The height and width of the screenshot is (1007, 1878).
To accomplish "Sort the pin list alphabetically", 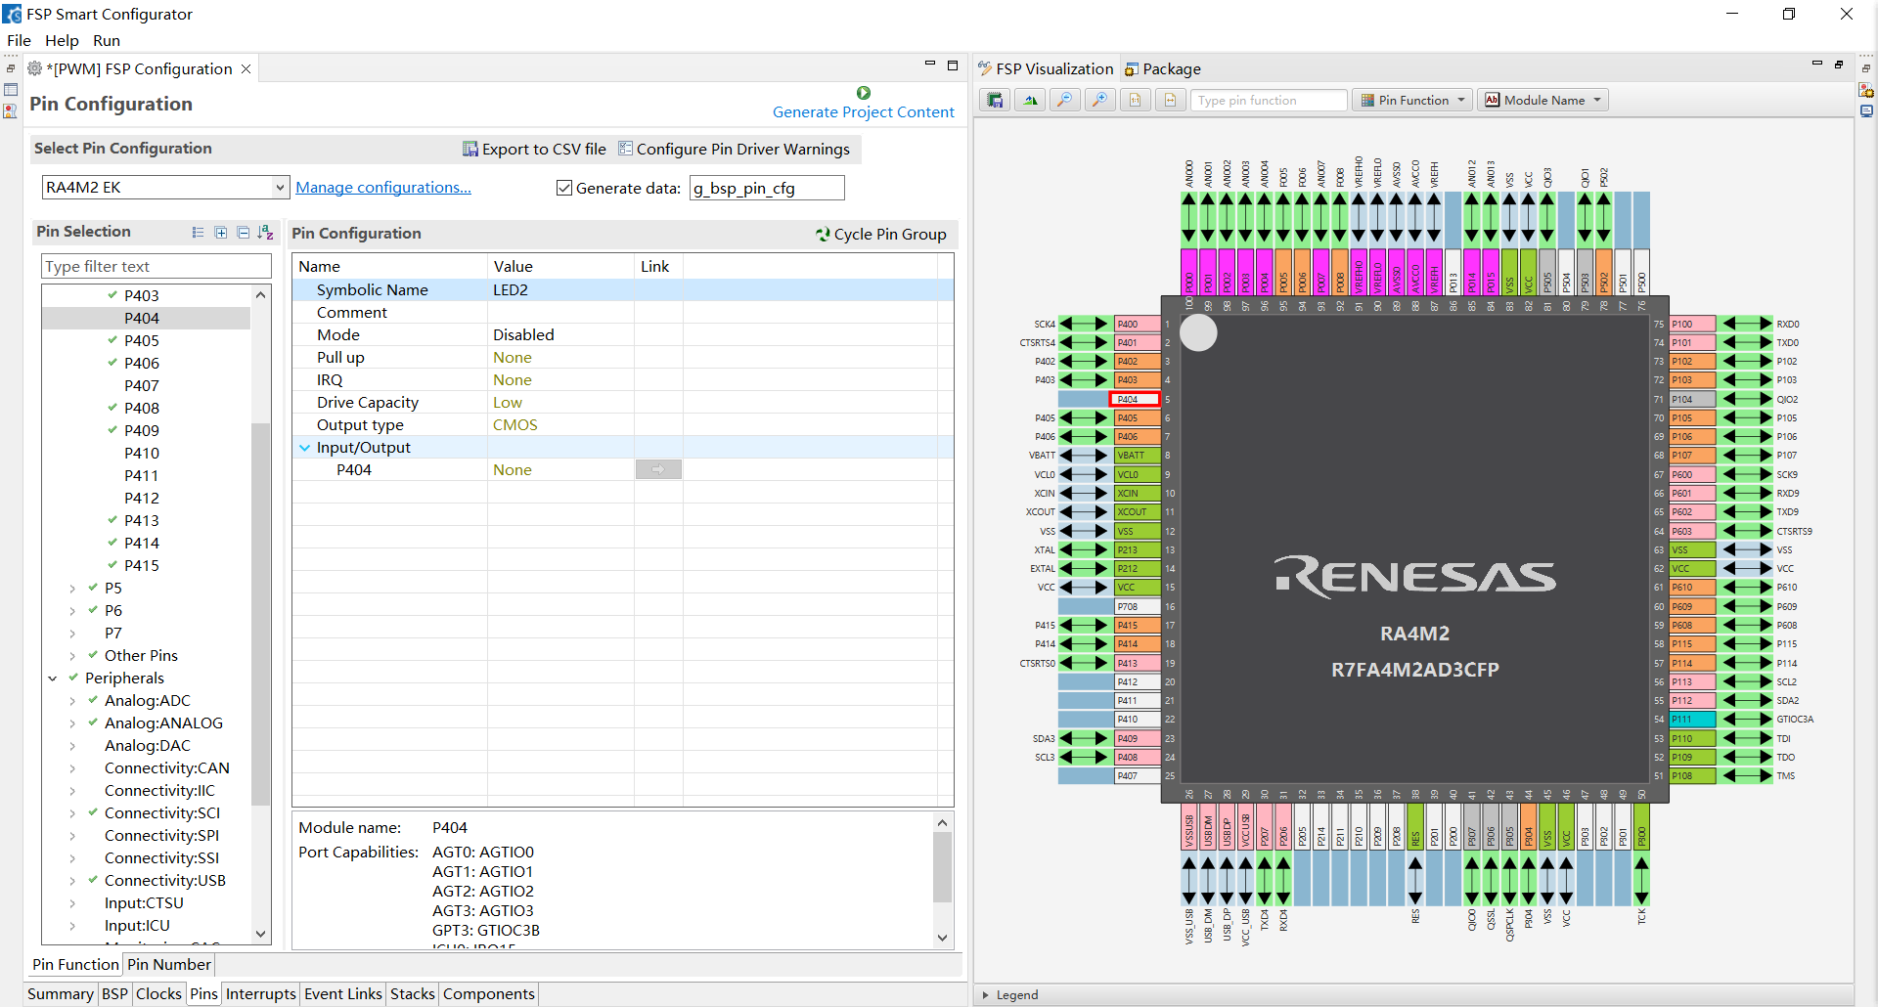I will [x=265, y=233].
